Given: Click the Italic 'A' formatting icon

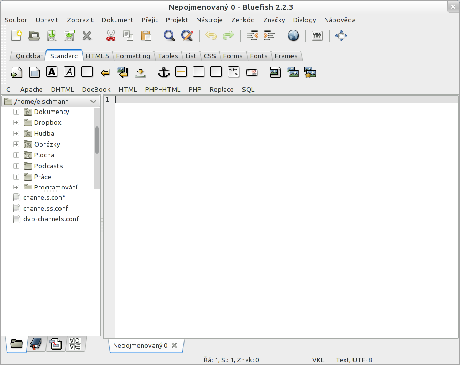Looking at the screenshot, I should (69, 72).
